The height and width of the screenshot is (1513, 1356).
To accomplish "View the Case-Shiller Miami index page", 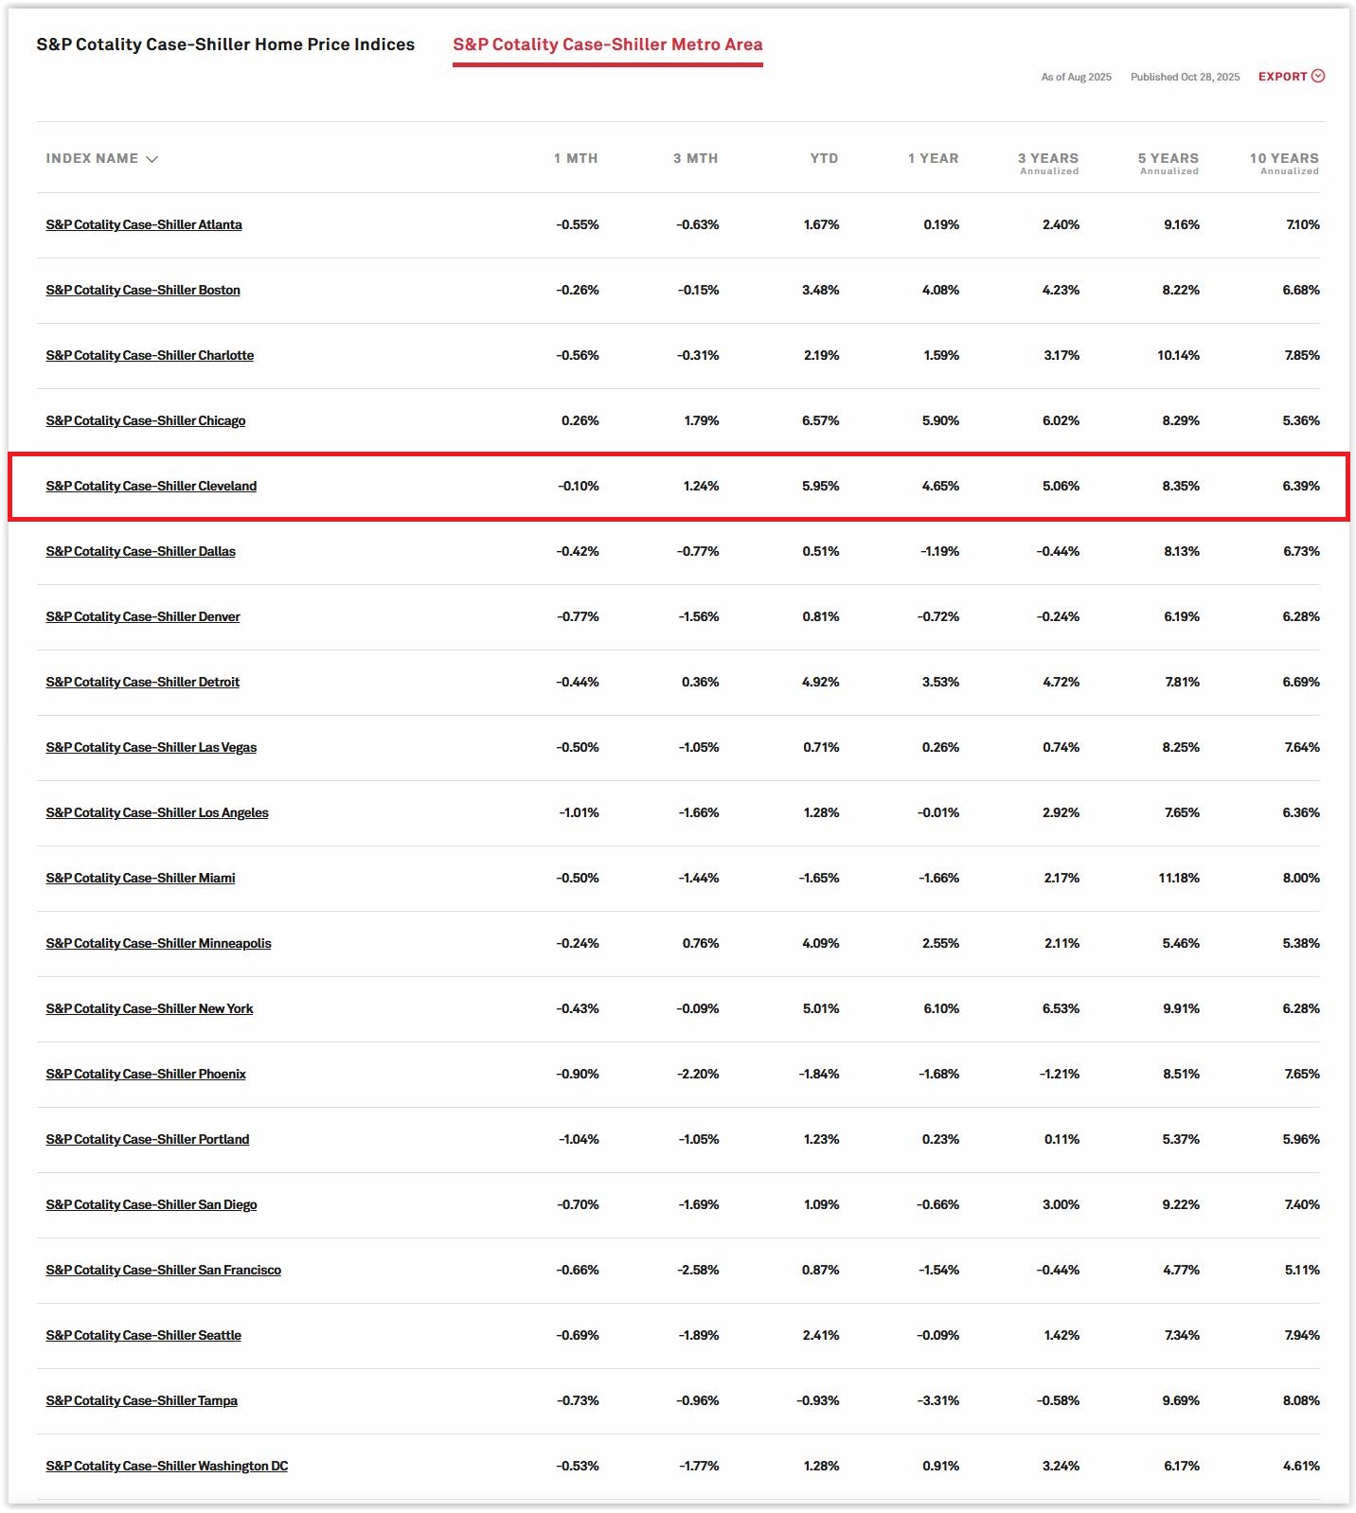I will click(x=140, y=878).
